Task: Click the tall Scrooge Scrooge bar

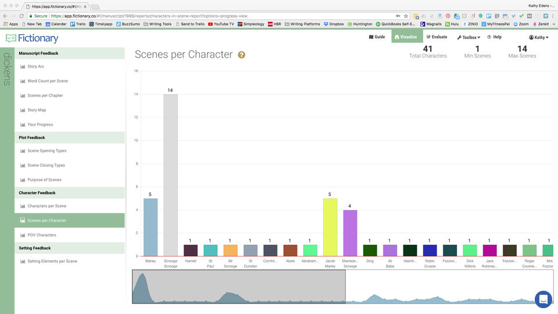Action: pos(170,175)
